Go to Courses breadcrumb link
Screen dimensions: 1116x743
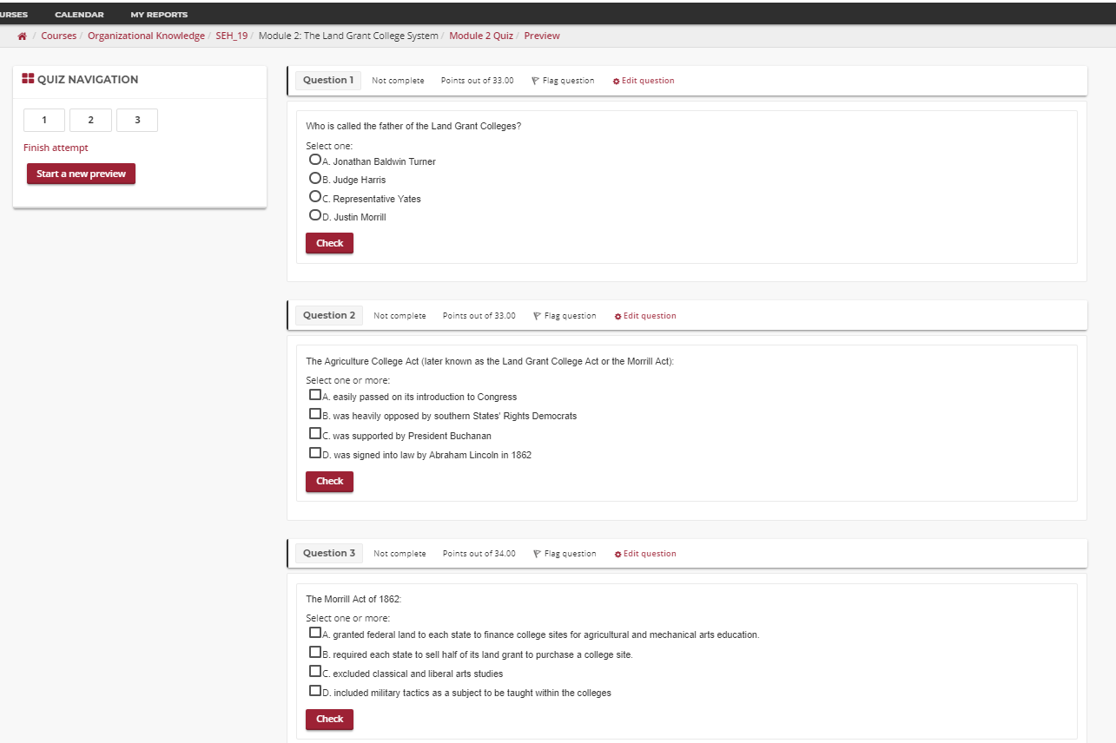point(59,36)
